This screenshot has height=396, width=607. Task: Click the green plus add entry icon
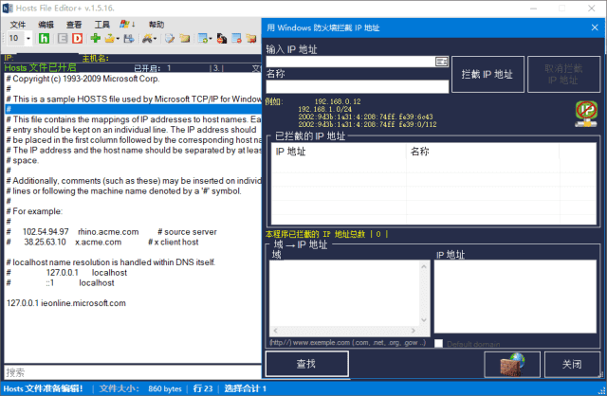click(95, 39)
